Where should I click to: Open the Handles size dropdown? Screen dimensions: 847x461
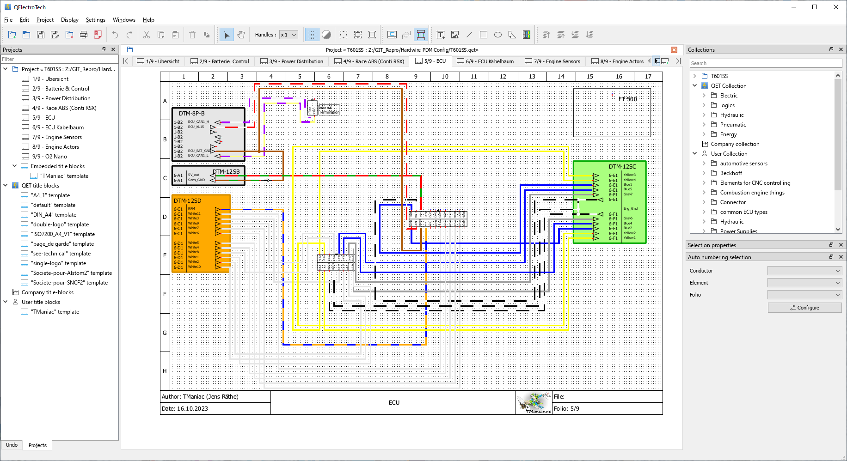click(x=288, y=35)
